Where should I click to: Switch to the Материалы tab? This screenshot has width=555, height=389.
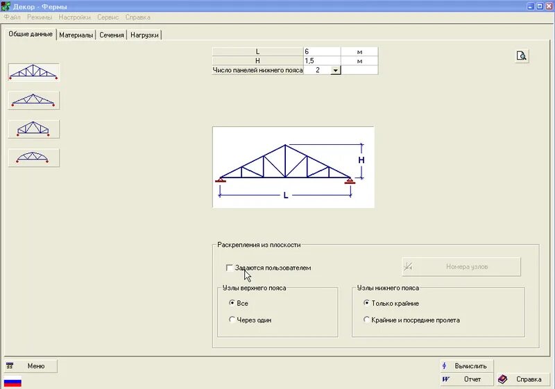76,35
